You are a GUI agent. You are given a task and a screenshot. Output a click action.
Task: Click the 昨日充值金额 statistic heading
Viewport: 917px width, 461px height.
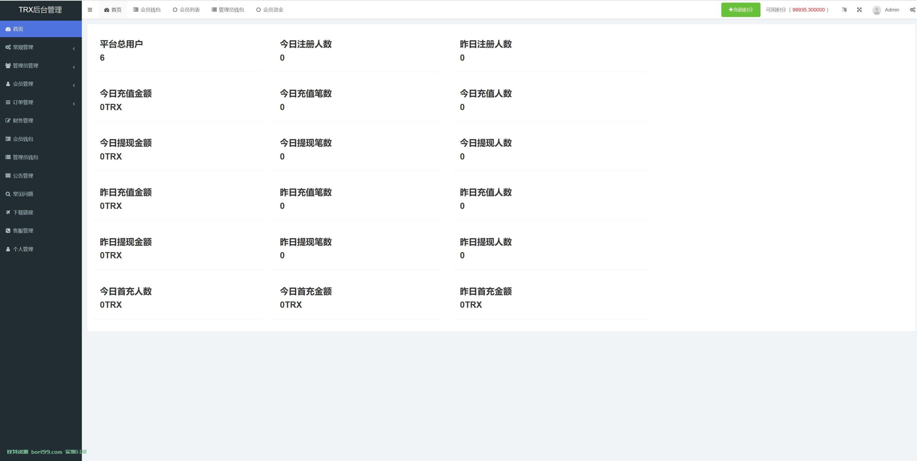coord(126,192)
